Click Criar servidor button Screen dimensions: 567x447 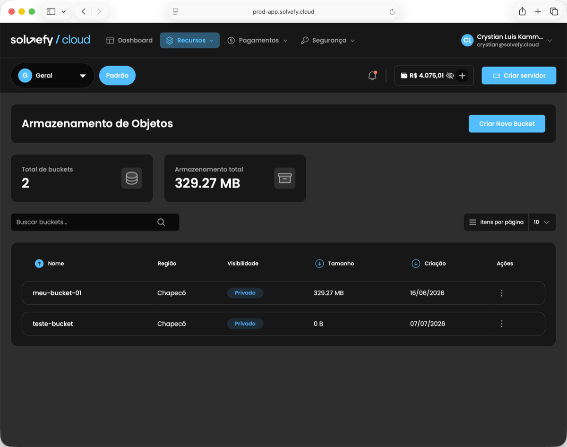(x=519, y=76)
